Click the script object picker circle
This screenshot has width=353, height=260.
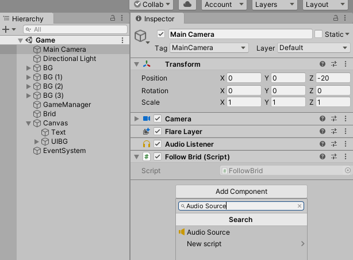coord(348,171)
